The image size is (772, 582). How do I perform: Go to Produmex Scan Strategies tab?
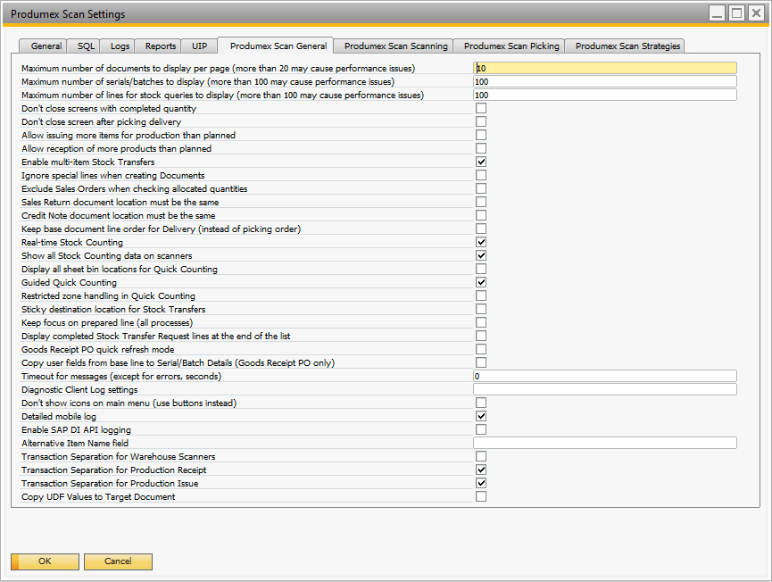click(x=627, y=46)
